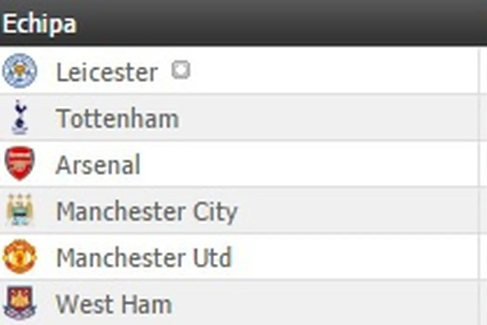
Task: Open the Manchester Utd team link
Action: pyautogui.click(x=144, y=258)
